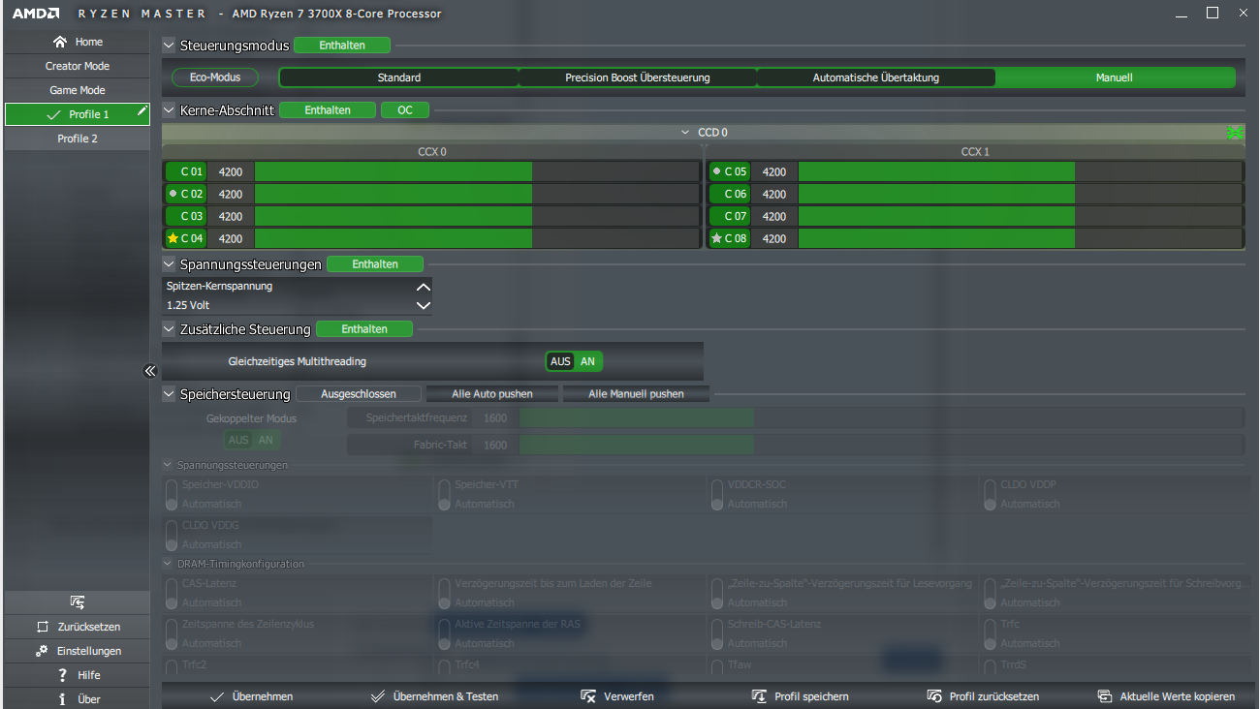Toggle core C 06 button
Screen dimensions: 1260x709
pyautogui.click(x=730, y=194)
